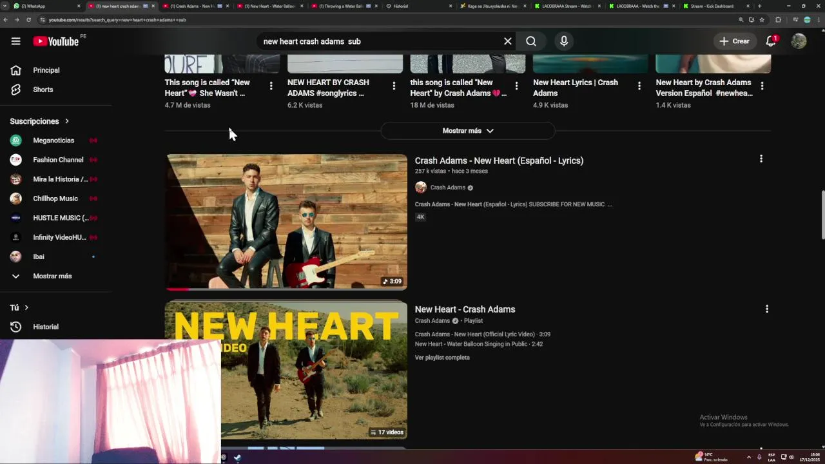Open the 'New Heart Lyrics | Crash Adams' short title
Image resolution: width=825 pixels, height=464 pixels.
576,88
